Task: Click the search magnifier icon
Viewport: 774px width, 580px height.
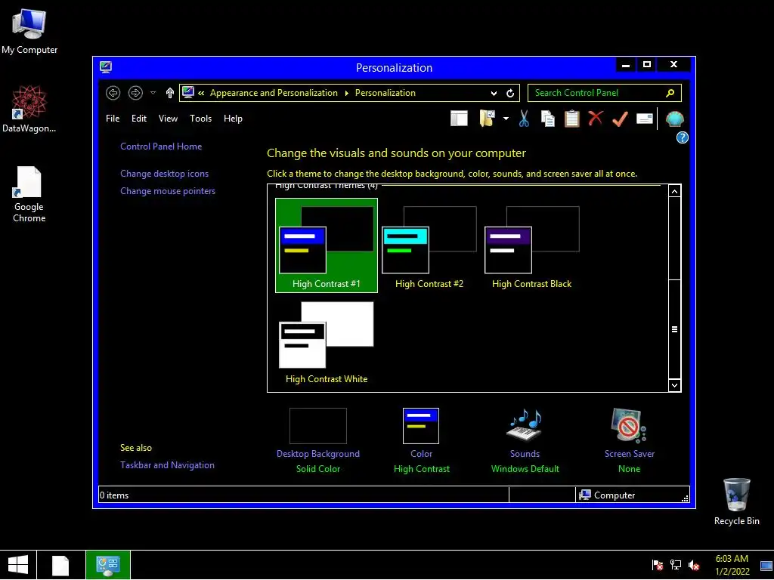Action: pyautogui.click(x=670, y=93)
